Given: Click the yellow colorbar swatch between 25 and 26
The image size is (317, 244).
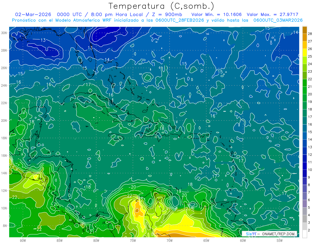Looking at the screenshot, I should click(x=305, y=53).
